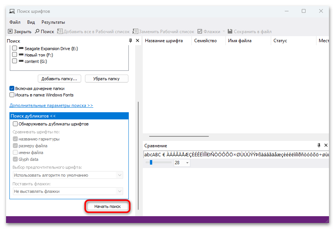Click the preview text field in Сравнение panel
335x229 pixels.
[234, 154]
